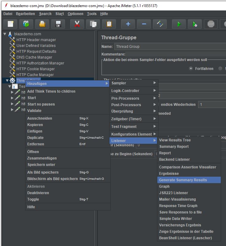
Task: Click the Save floppy disk icon
Action: pyautogui.click(x=58, y=24)
